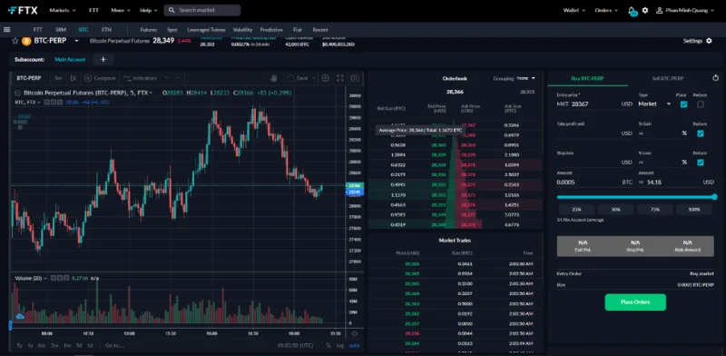
Task: Open the BTC-PERP market selector arrow
Action: click(76, 41)
